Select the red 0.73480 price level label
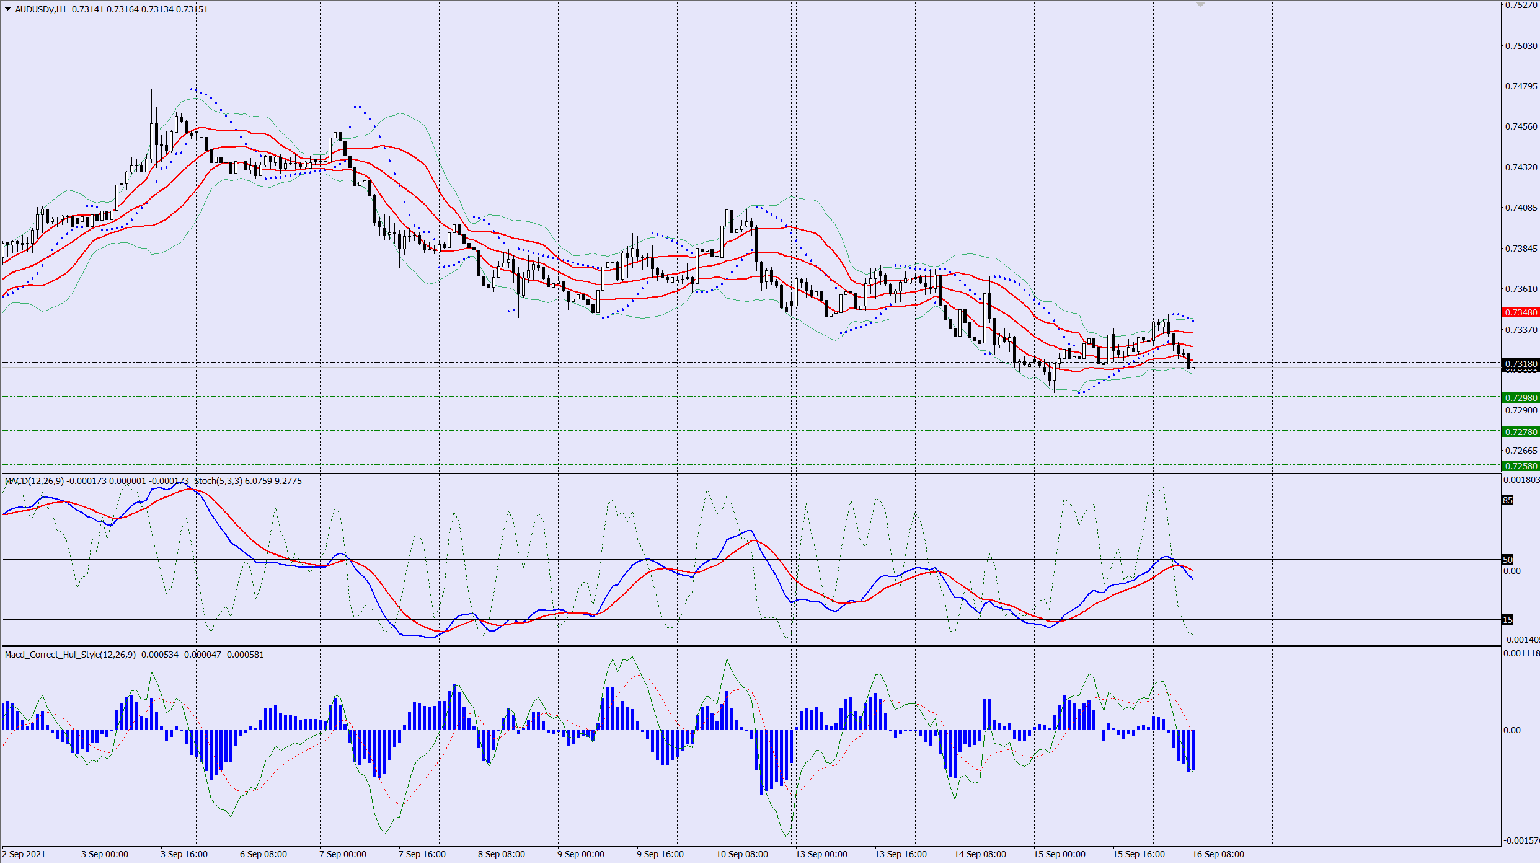 (1521, 312)
